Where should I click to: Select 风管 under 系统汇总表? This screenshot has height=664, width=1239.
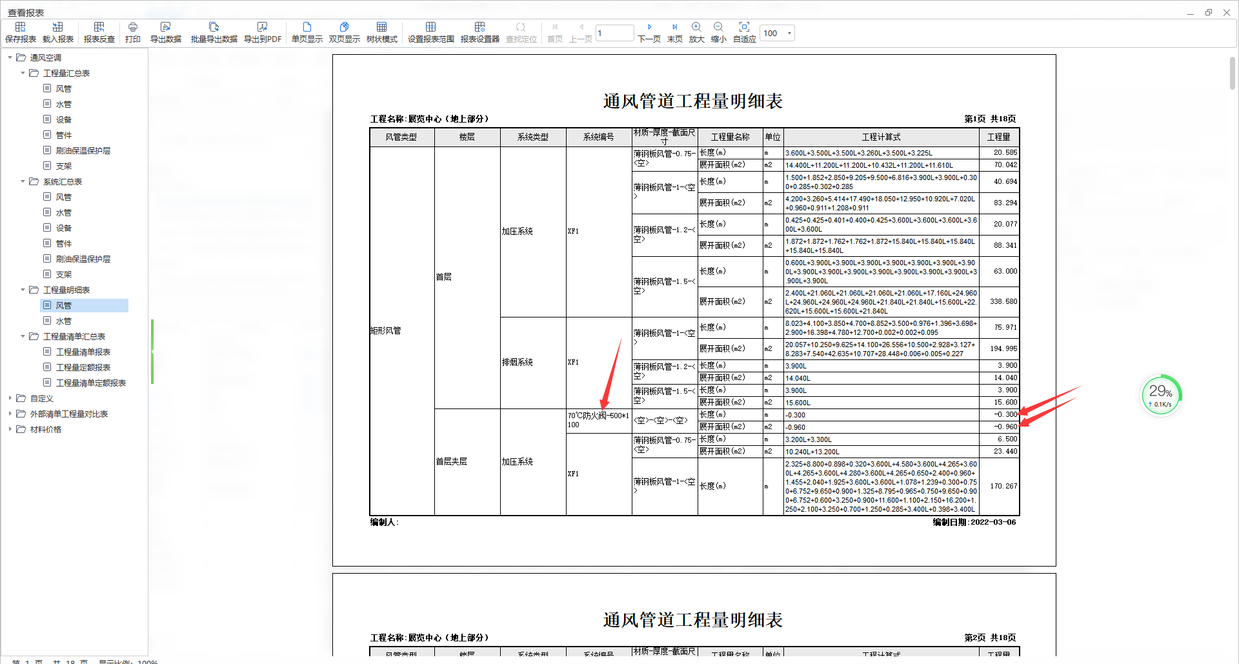click(63, 197)
